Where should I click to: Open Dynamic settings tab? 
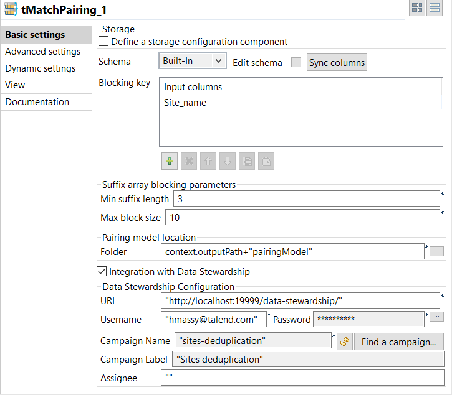point(46,68)
